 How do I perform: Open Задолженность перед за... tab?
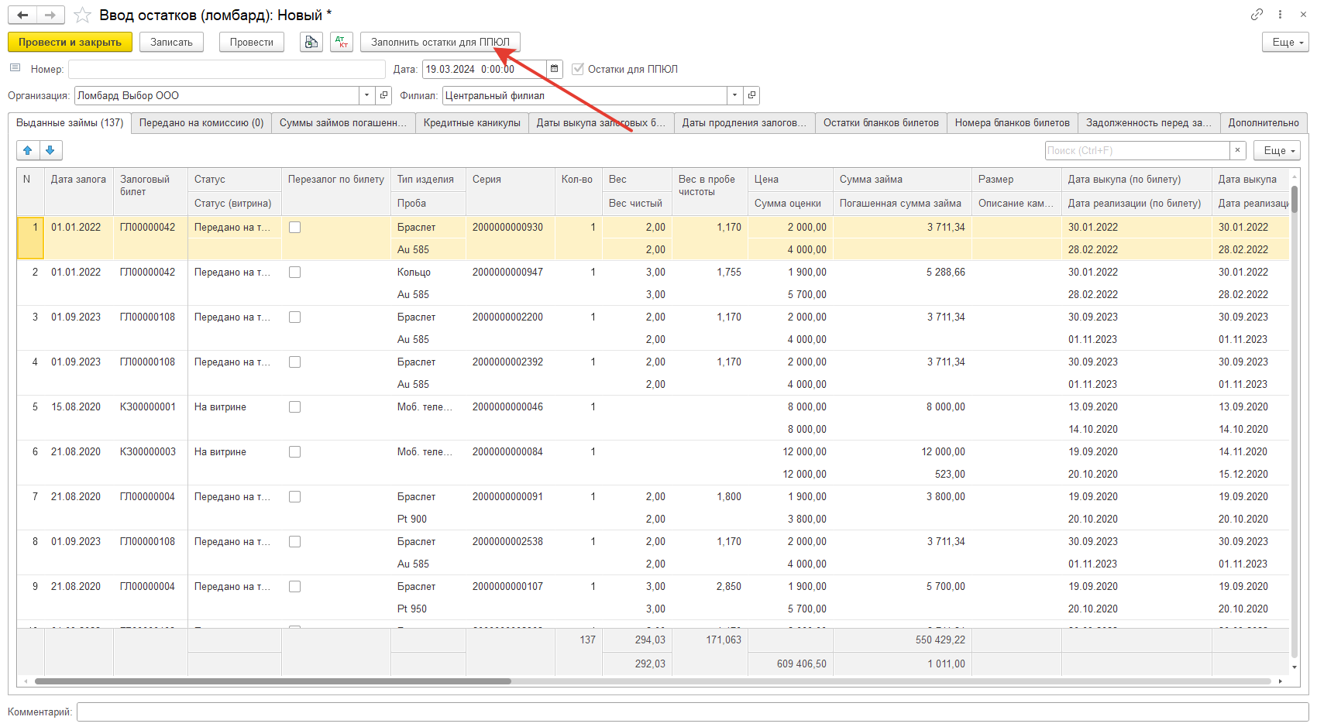pyautogui.click(x=1149, y=123)
